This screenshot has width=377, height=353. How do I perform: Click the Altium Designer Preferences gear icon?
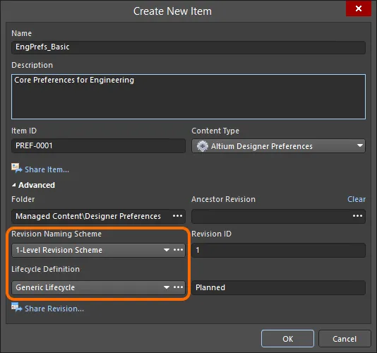tap(203, 146)
